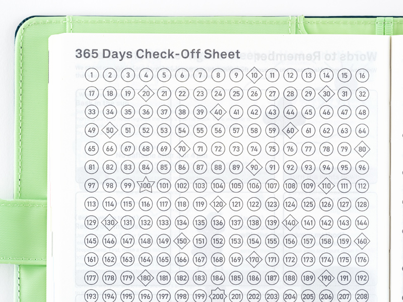The image size is (403, 302).
Task: Click the day 130 diamond milestone
Action: point(110,222)
